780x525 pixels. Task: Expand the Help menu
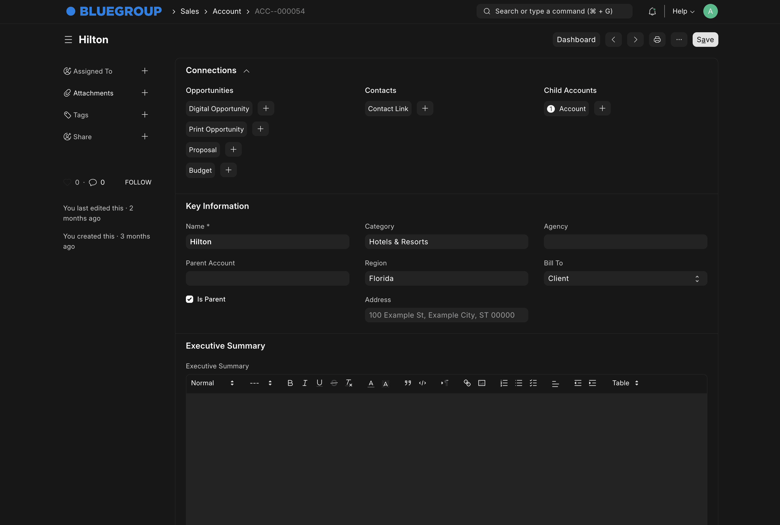[x=683, y=11]
